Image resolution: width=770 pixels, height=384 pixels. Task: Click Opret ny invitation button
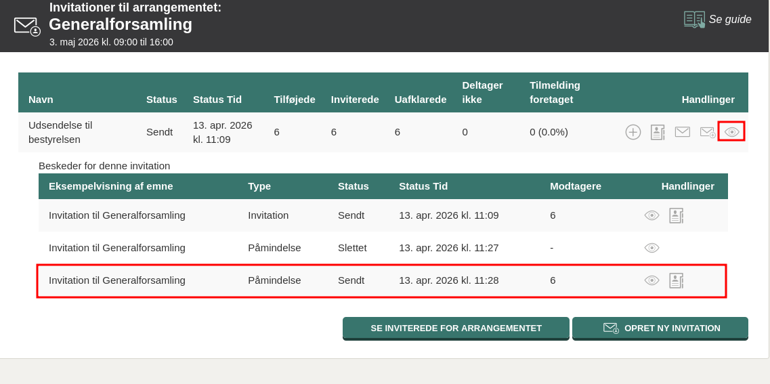(660, 328)
